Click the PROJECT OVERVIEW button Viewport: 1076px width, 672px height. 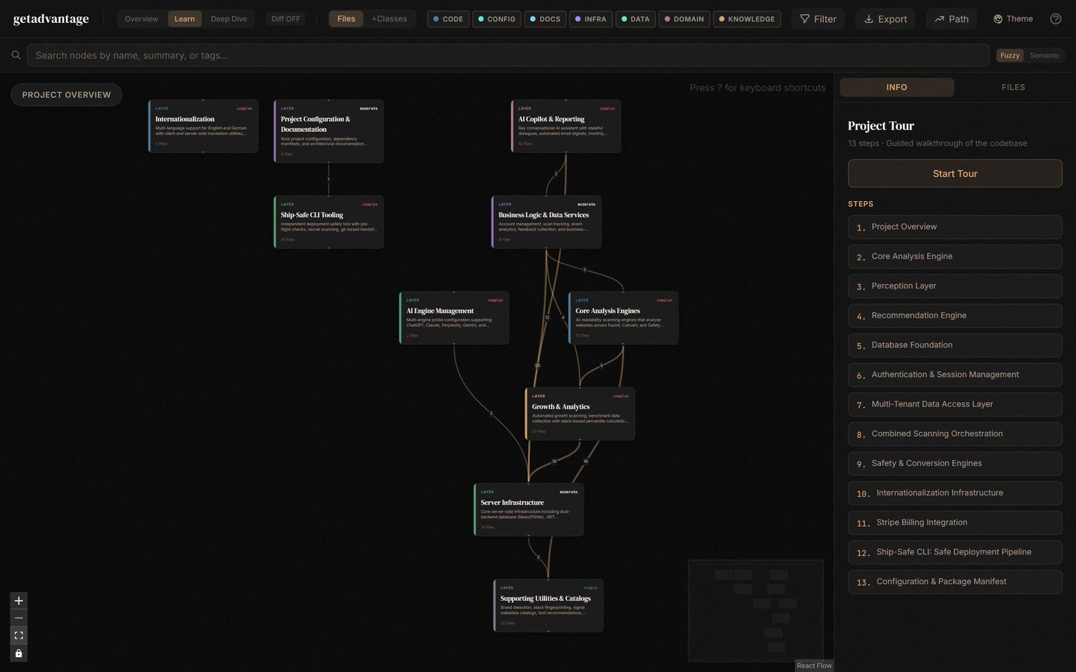pyautogui.click(x=67, y=95)
